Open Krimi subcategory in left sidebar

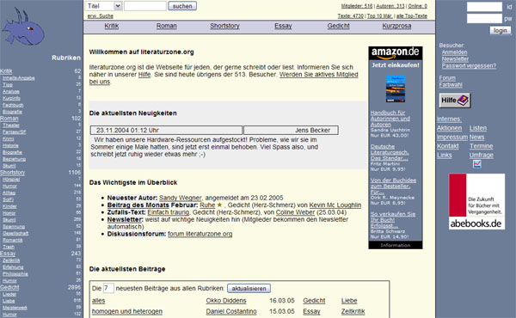(9, 138)
